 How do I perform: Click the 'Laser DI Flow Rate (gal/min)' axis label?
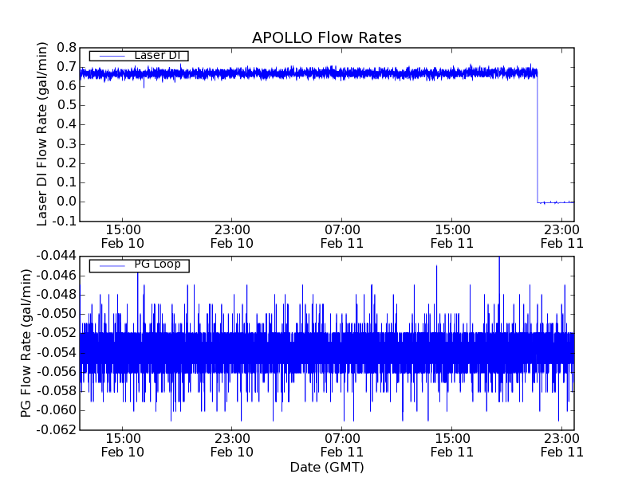point(42,134)
